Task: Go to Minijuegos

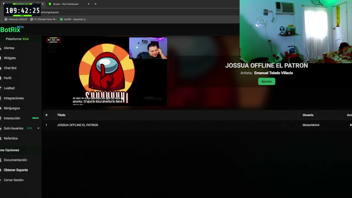Action: [x=12, y=108]
